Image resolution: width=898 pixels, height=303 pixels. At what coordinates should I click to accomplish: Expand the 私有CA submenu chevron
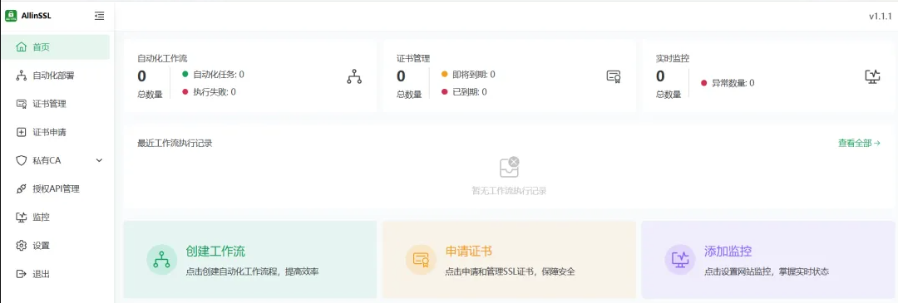tap(100, 161)
